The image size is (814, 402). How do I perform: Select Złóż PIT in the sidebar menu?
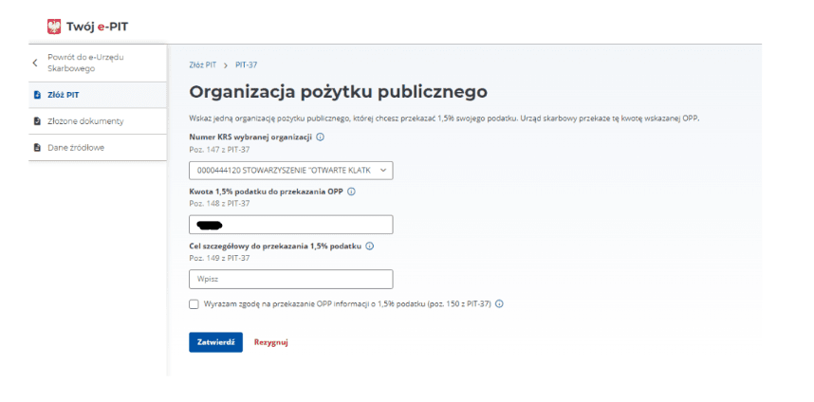64,95
